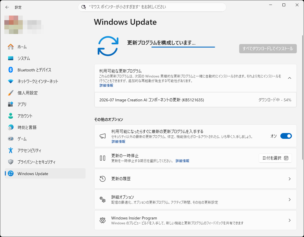
Task: Click the history clock icon for 更新の履歴
Action: pyautogui.click(x=103, y=179)
